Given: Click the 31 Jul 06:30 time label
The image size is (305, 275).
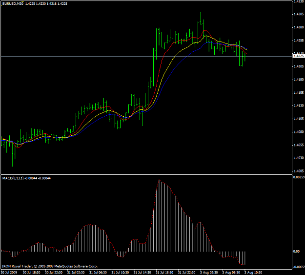Looking at the screenshot, I should pos(98,272).
